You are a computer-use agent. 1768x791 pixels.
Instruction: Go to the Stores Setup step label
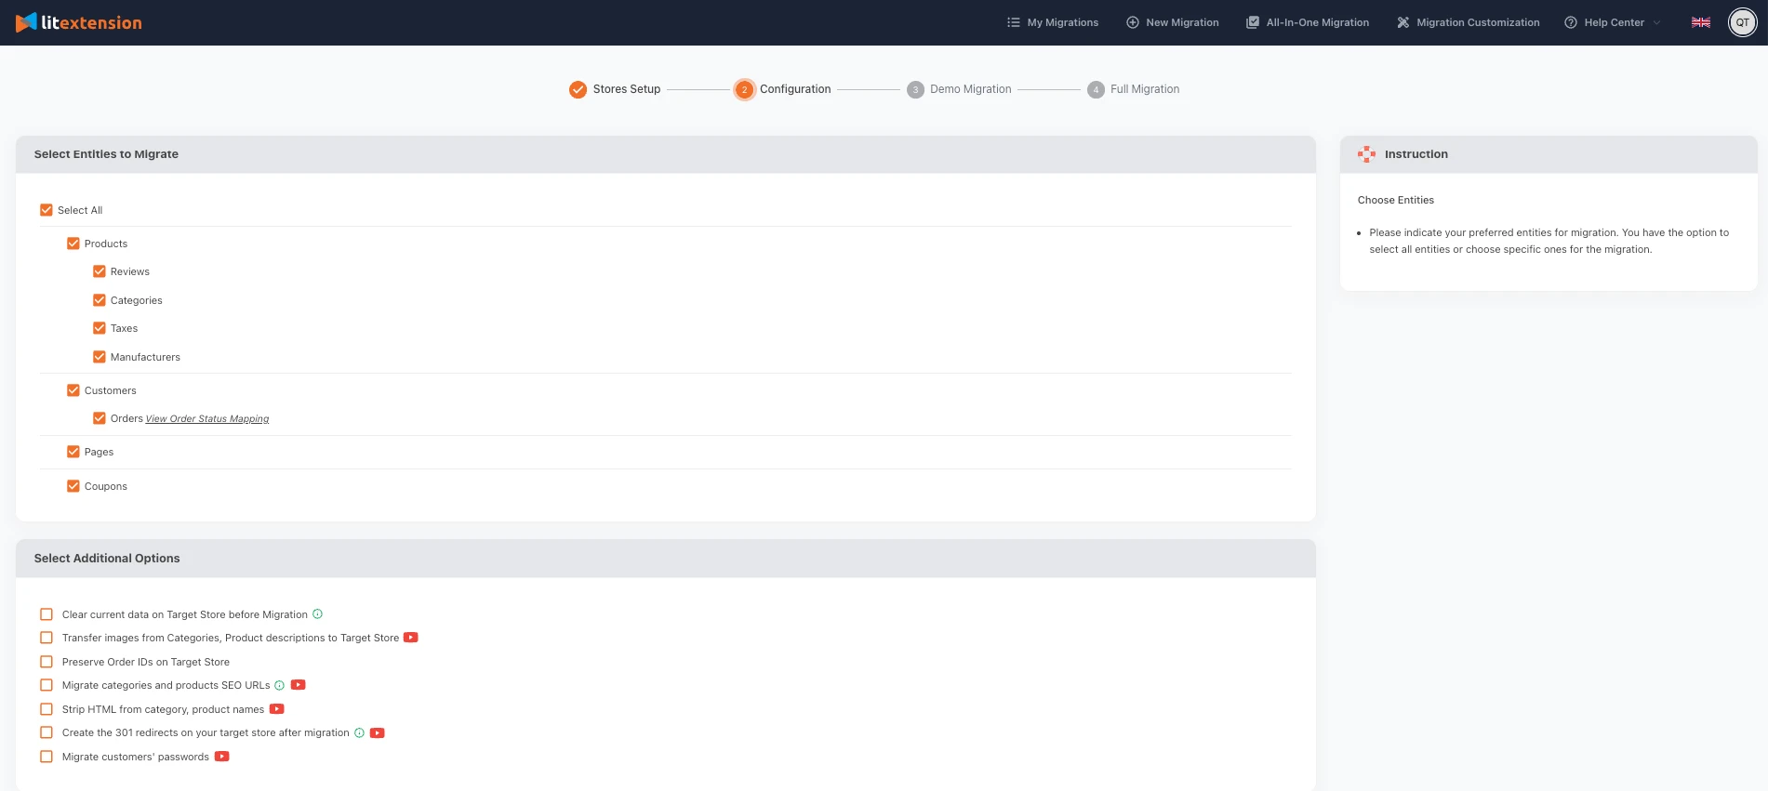point(627,89)
